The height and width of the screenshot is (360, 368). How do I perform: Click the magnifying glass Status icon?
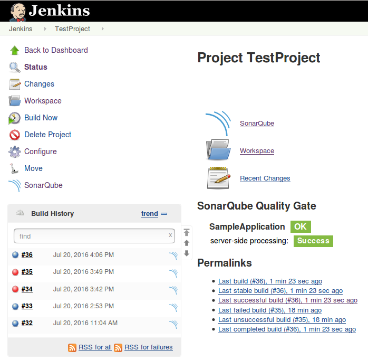(15, 67)
